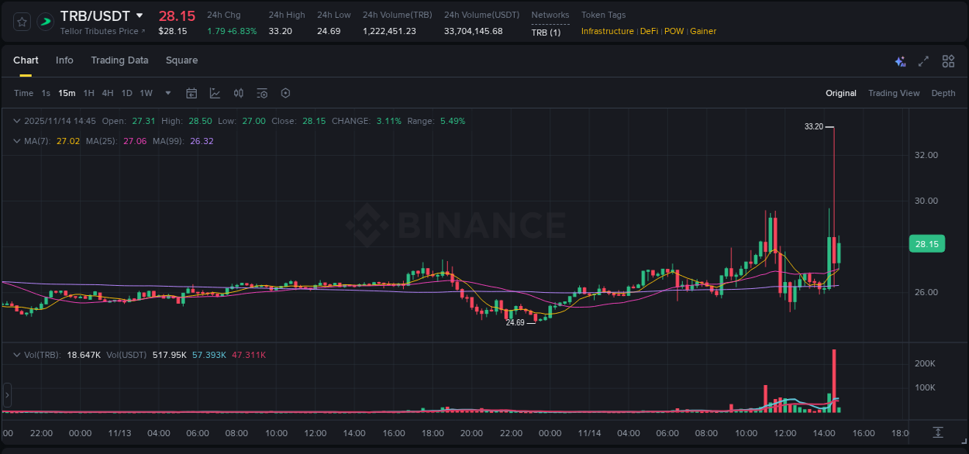
Task: Expand the chart to fullscreen
Action: 922,60
